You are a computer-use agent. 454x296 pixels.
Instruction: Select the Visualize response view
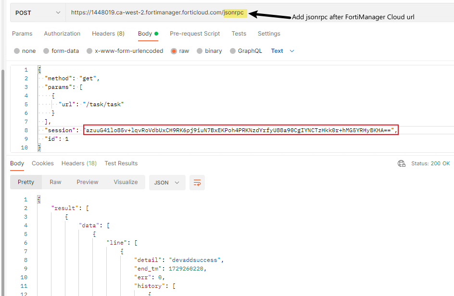click(x=126, y=182)
